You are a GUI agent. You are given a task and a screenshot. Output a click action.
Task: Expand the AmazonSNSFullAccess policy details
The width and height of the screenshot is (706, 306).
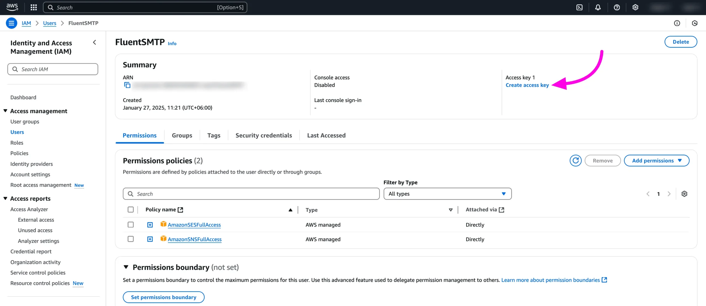click(x=150, y=239)
